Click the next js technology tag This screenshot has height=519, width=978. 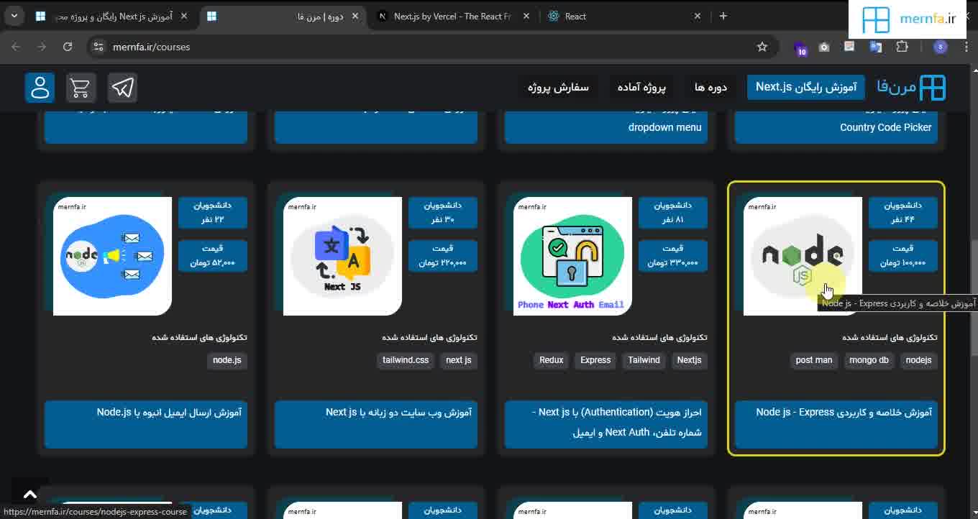459,360
